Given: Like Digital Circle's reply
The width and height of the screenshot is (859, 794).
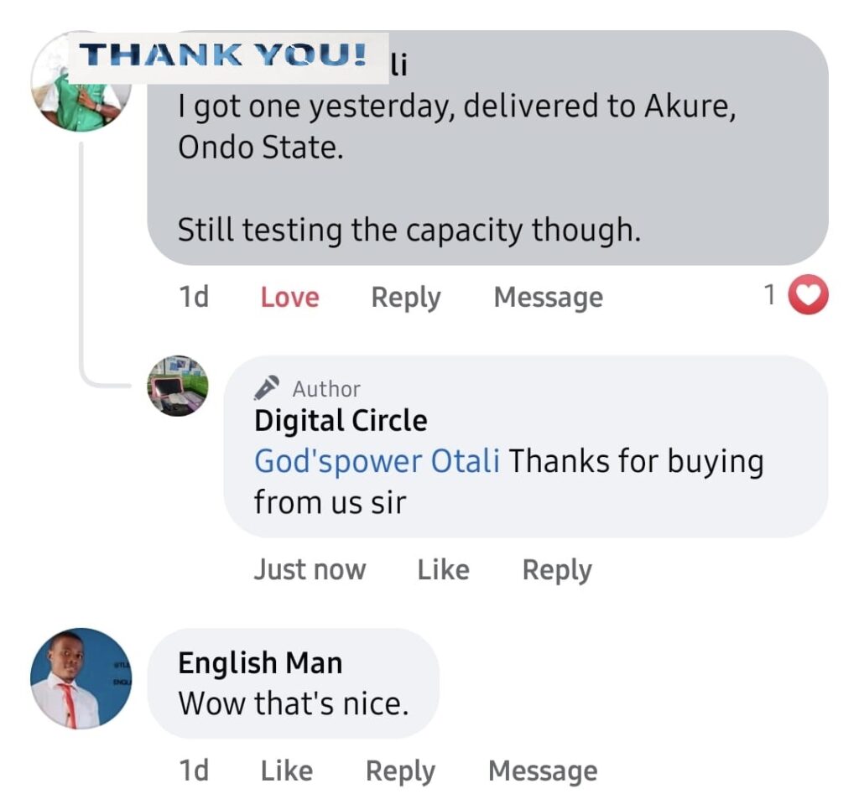Looking at the screenshot, I should point(443,570).
